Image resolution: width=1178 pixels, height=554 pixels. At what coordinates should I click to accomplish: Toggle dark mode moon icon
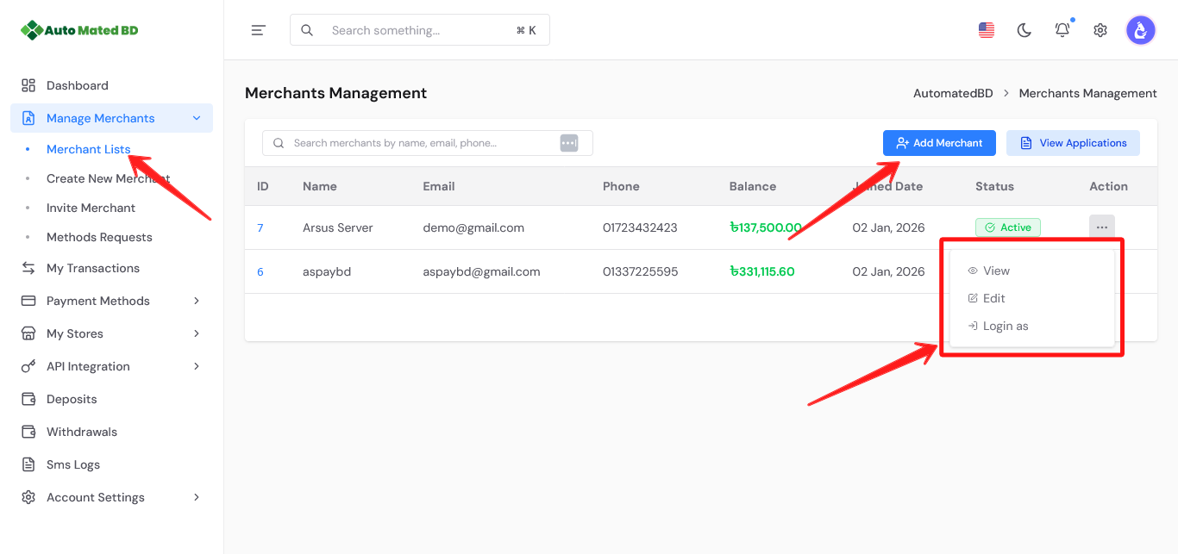[x=1024, y=30]
